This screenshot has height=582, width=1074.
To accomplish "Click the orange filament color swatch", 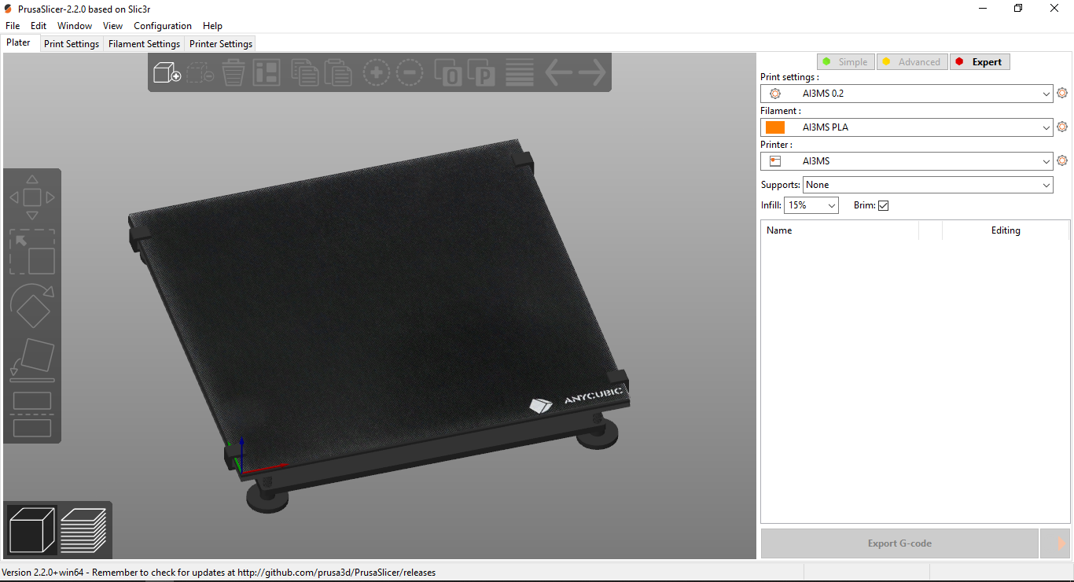I will (x=775, y=127).
